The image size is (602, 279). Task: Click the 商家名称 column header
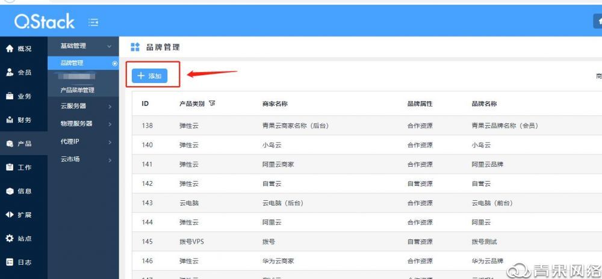click(x=275, y=103)
